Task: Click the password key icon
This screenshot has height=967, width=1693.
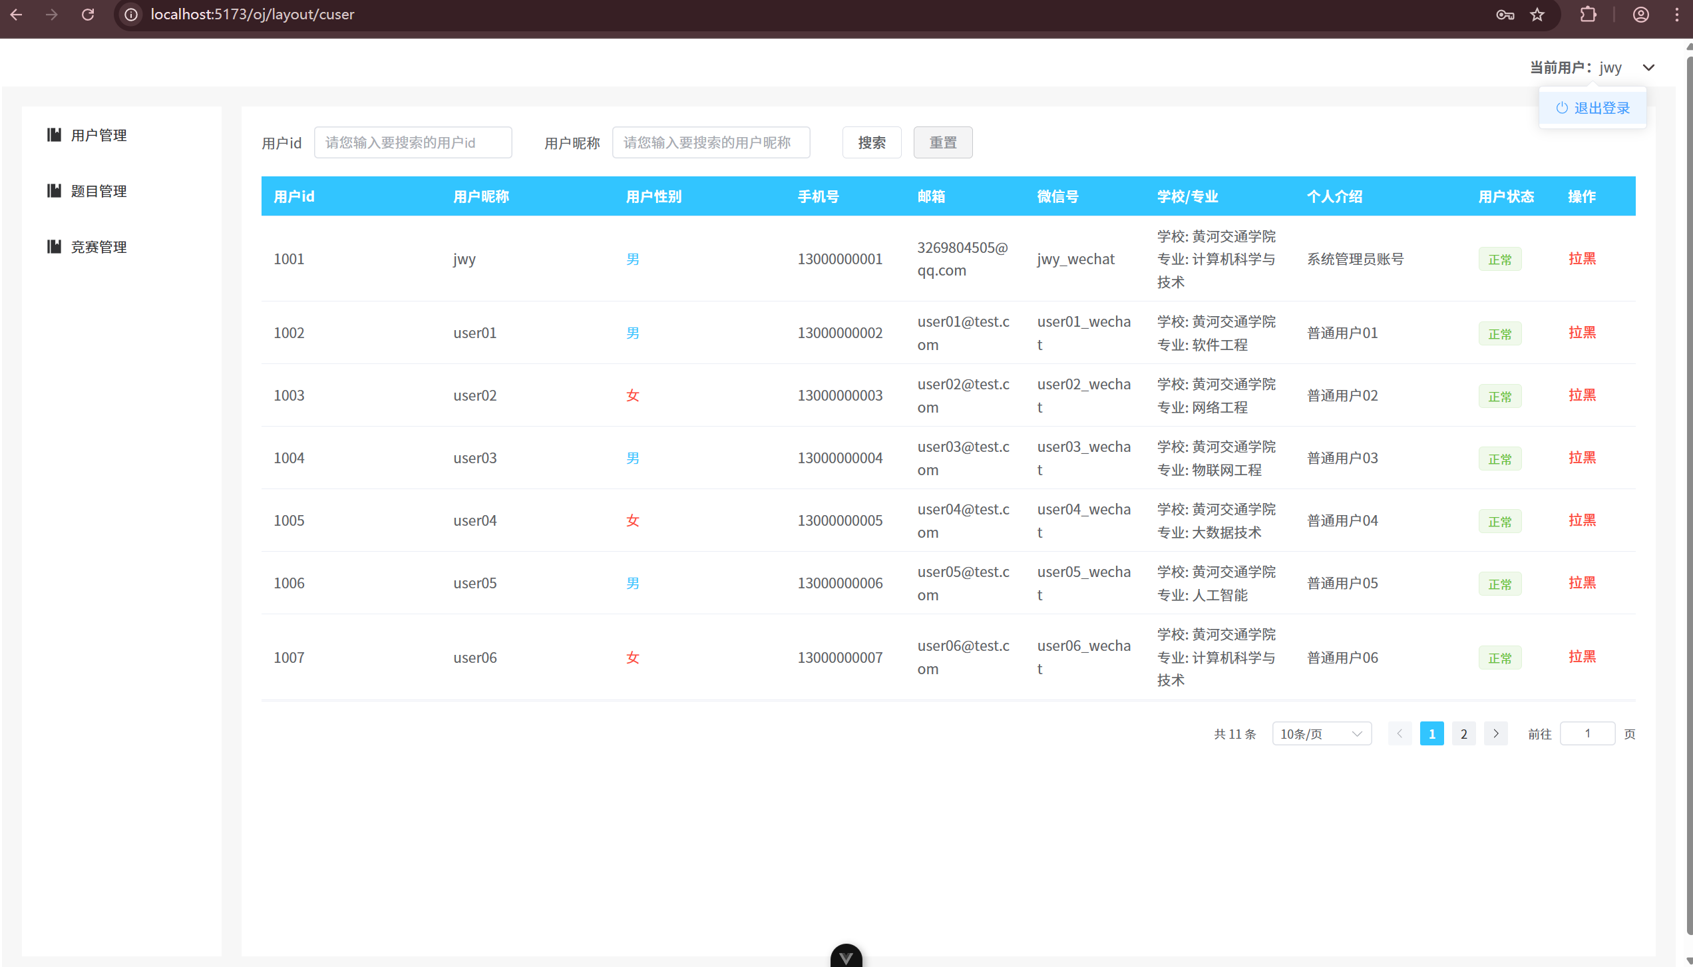Action: click(x=1505, y=15)
